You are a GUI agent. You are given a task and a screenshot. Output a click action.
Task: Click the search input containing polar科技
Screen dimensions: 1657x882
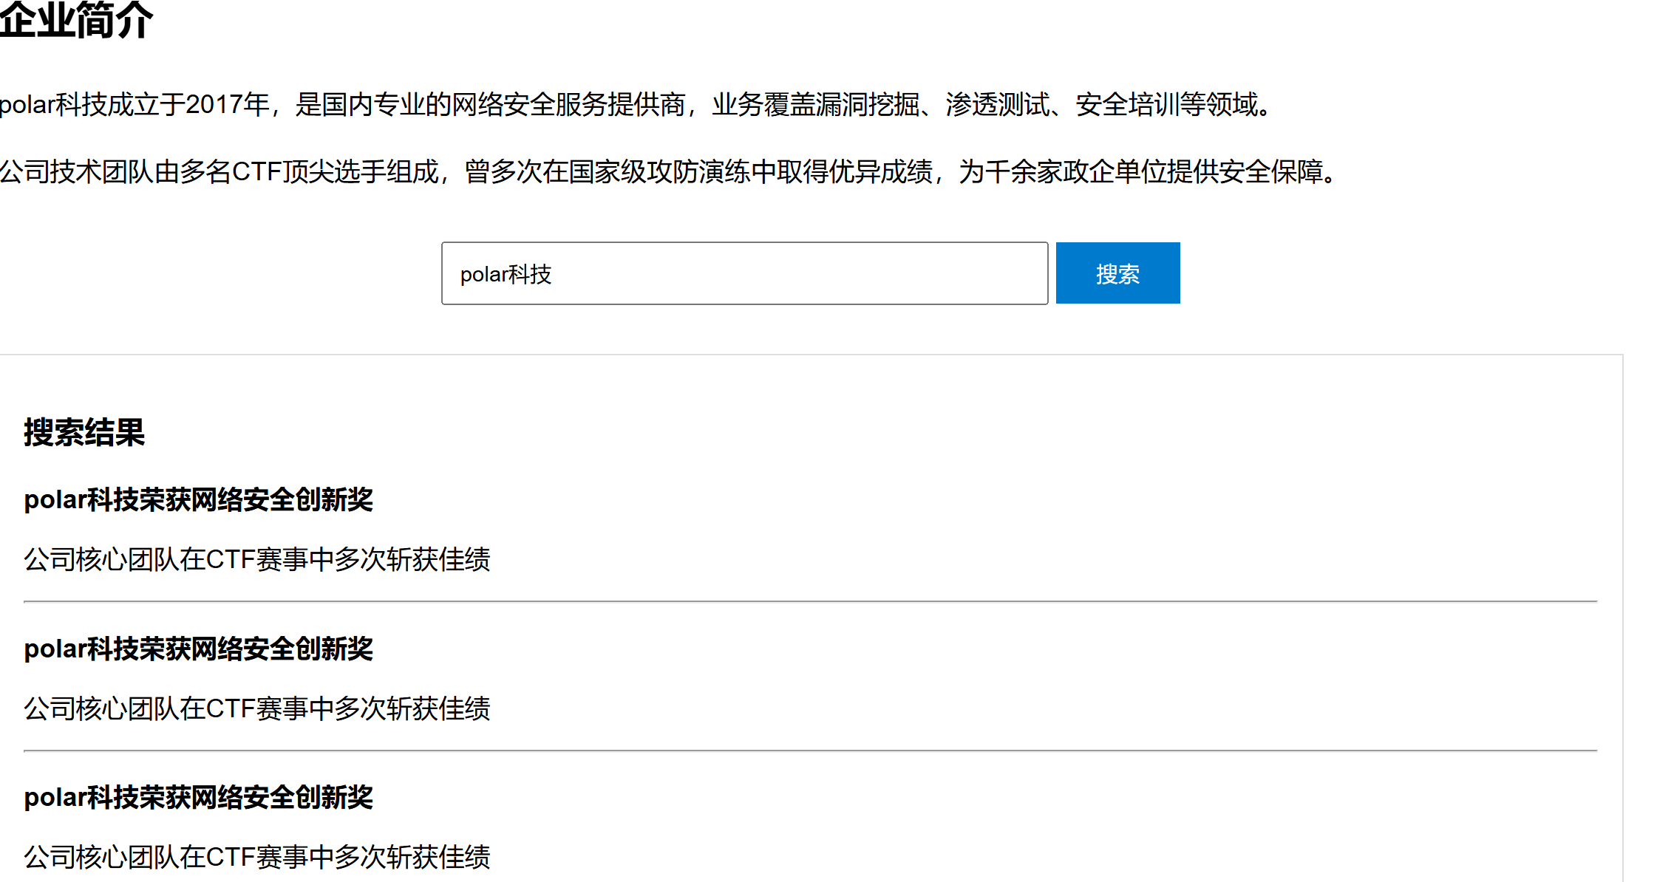(744, 274)
